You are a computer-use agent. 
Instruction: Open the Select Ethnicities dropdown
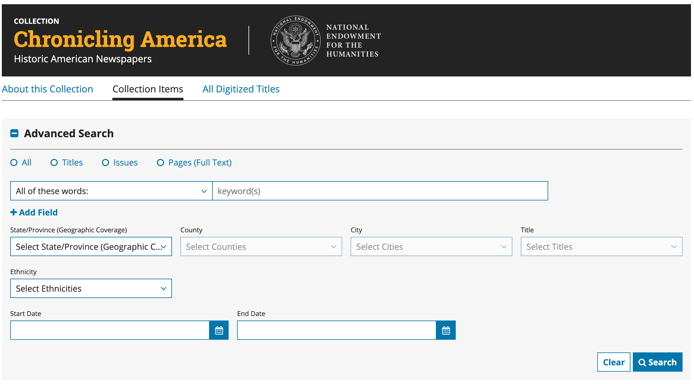tap(91, 289)
